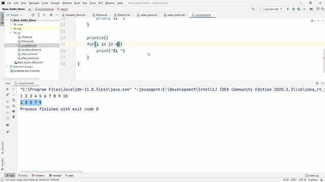325x182 pixels.
Task: Click the error indicator in editor corner
Action: (313, 21)
